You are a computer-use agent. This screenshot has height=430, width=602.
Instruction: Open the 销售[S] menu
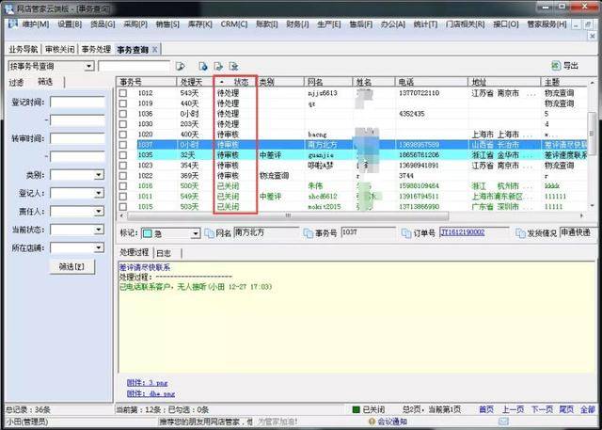click(167, 24)
